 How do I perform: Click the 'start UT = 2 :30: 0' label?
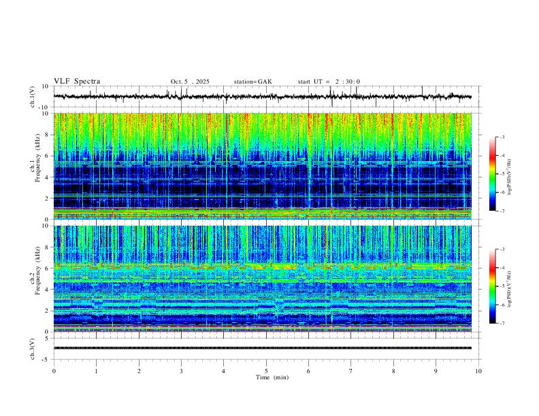point(329,82)
